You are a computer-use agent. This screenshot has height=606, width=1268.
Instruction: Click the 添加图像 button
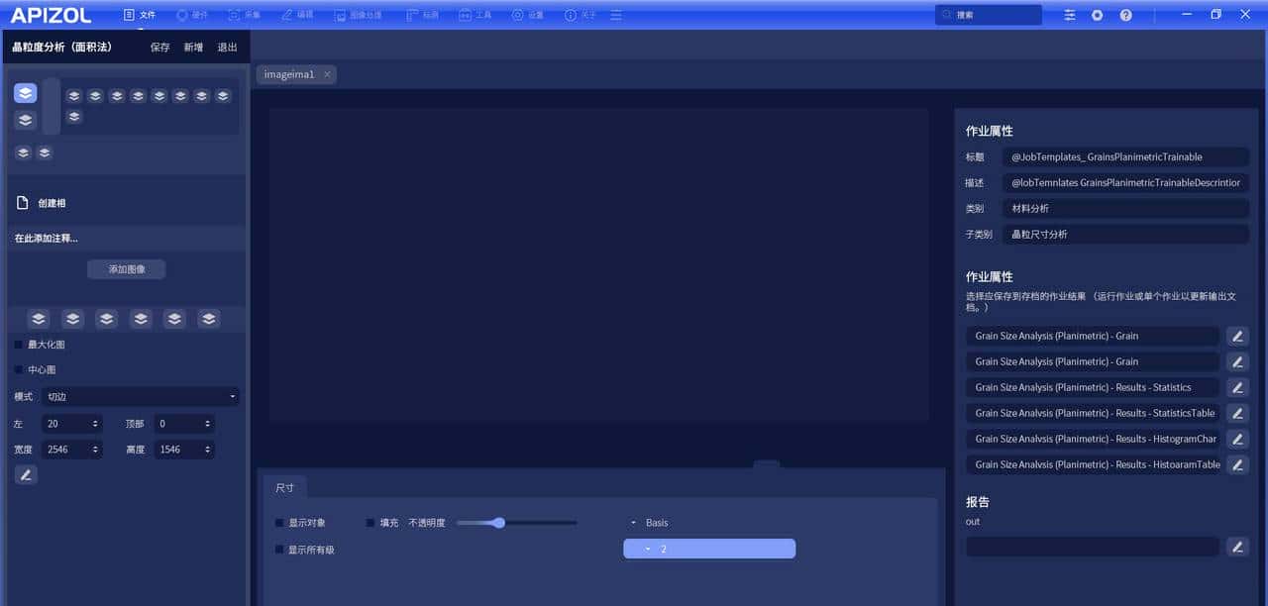pos(126,269)
